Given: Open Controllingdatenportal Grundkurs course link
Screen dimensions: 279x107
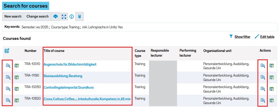Looking at the screenshot, I should [x=69, y=88].
